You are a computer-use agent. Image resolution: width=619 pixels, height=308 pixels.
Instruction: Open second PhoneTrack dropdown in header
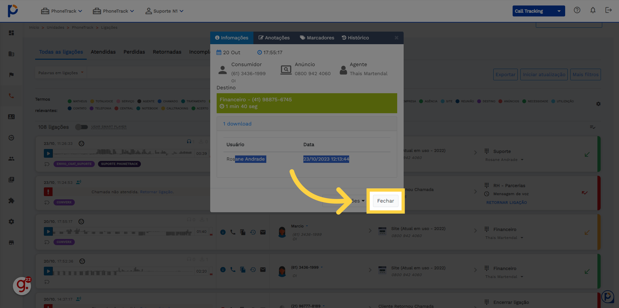(x=113, y=11)
